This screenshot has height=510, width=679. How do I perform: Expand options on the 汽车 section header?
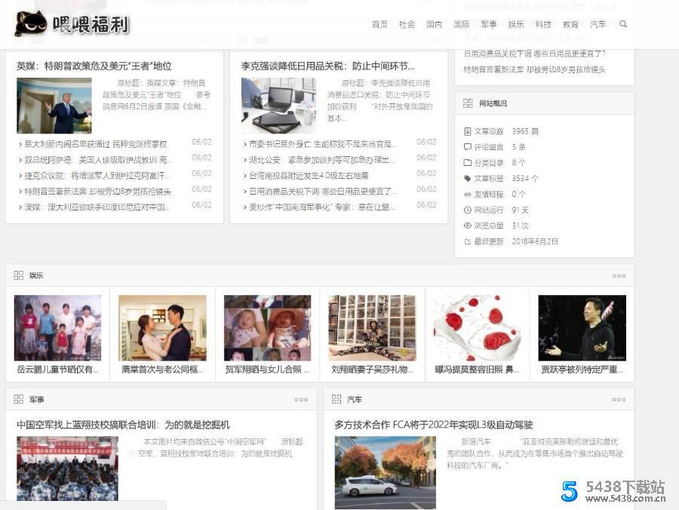click(619, 400)
